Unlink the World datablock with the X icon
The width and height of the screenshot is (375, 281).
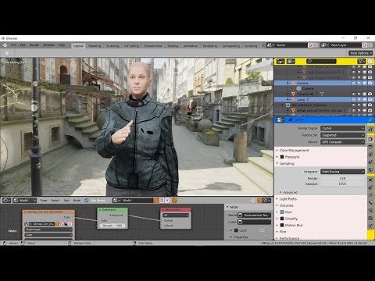167,201
